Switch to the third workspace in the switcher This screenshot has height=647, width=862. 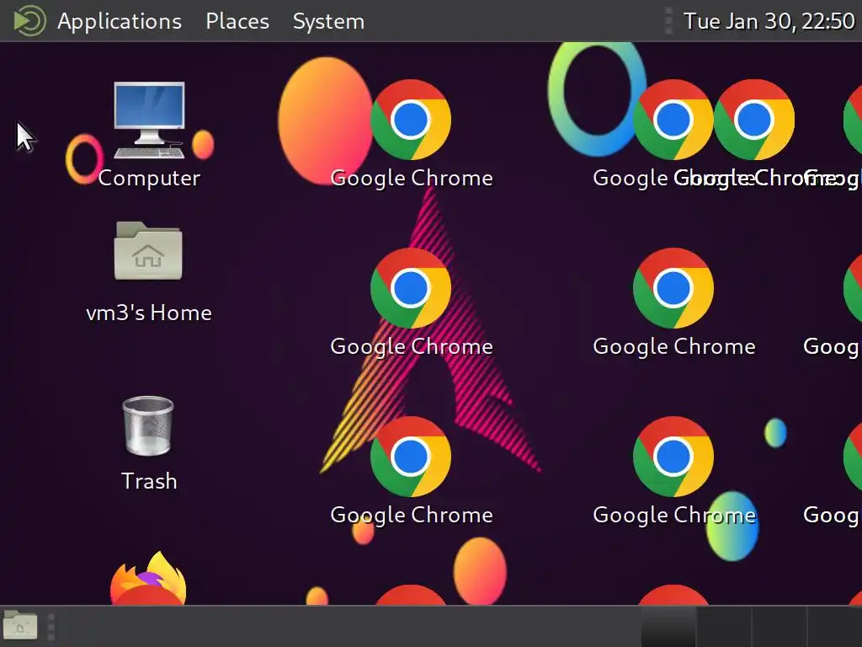(779, 627)
